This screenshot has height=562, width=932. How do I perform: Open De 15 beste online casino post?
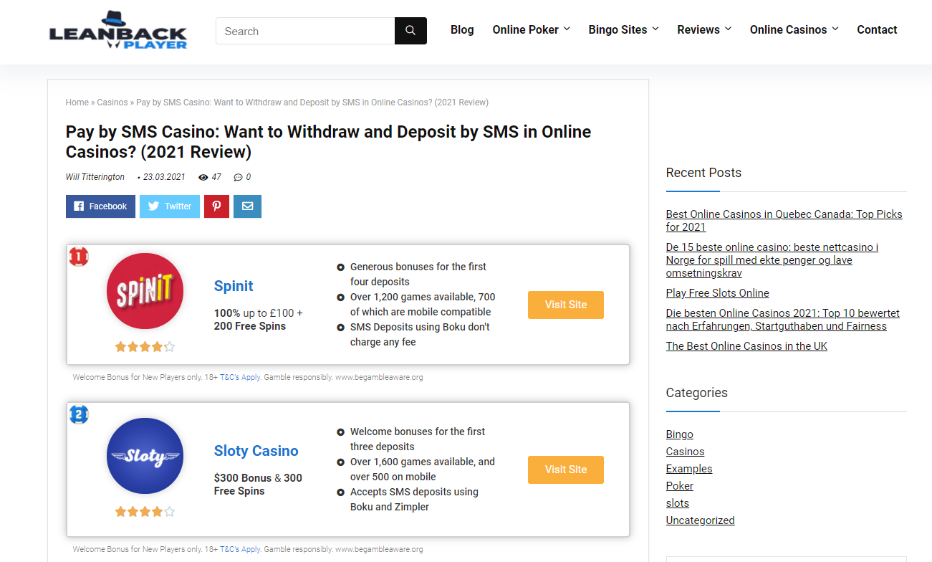772,260
